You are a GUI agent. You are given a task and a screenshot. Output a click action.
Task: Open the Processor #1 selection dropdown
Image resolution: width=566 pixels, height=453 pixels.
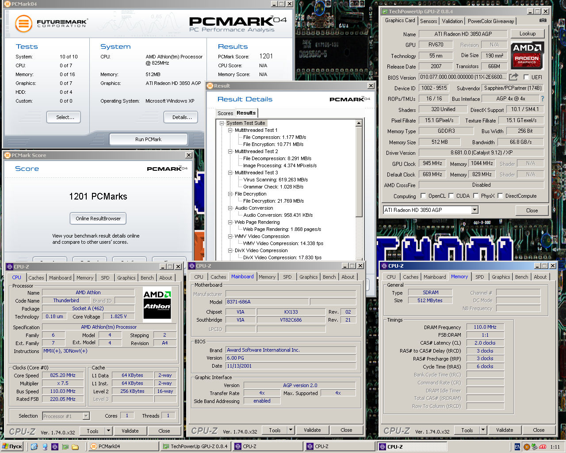click(x=86, y=416)
